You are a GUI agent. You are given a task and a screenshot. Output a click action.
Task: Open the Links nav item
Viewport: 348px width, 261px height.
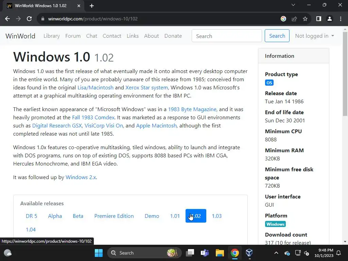[133, 36]
